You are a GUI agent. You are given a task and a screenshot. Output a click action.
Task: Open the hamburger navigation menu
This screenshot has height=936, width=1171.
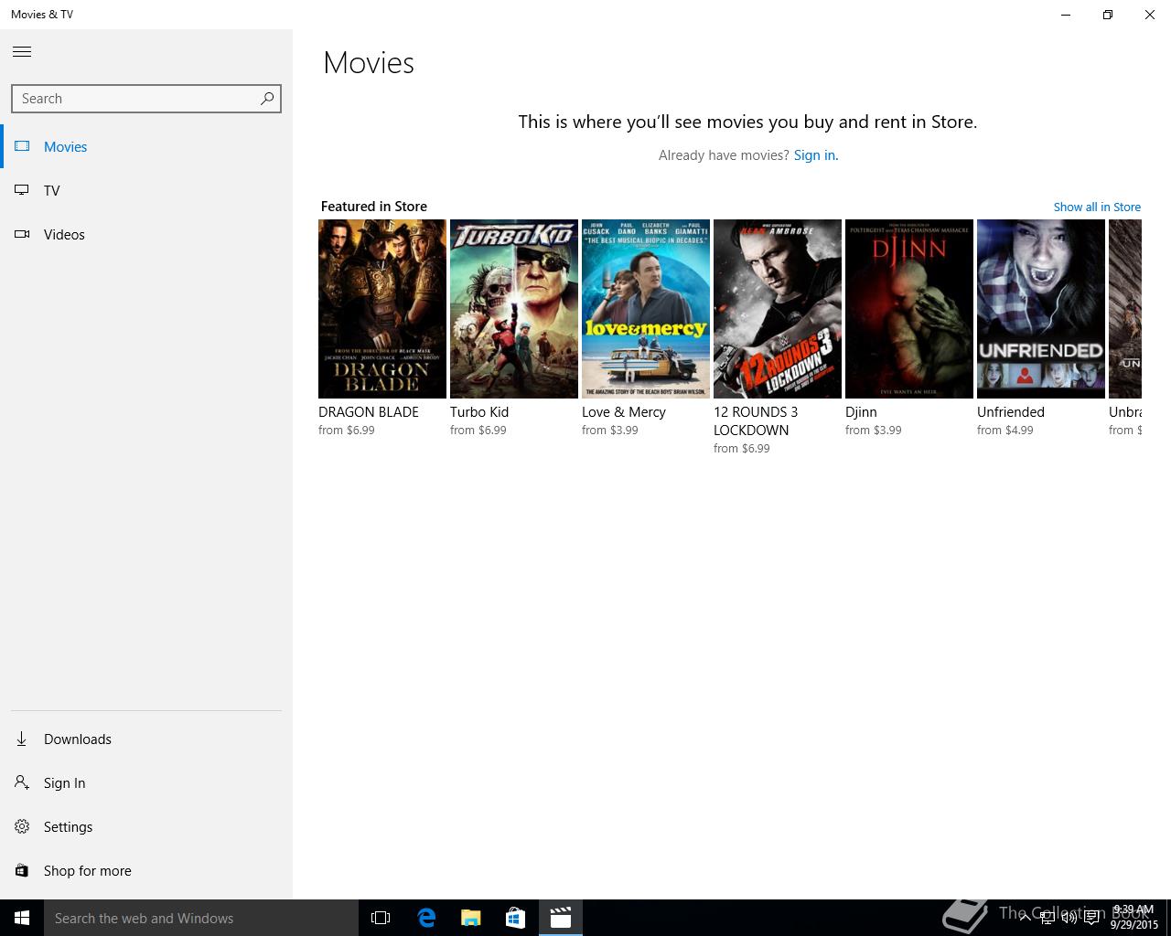22,52
